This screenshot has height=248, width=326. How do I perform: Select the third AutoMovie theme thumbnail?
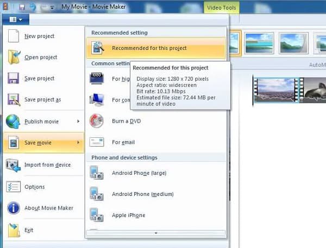(293, 43)
